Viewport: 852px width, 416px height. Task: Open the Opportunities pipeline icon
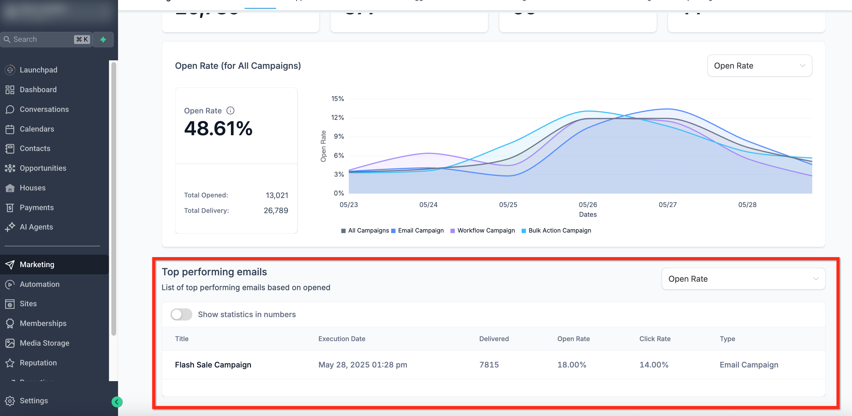[10, 168]
